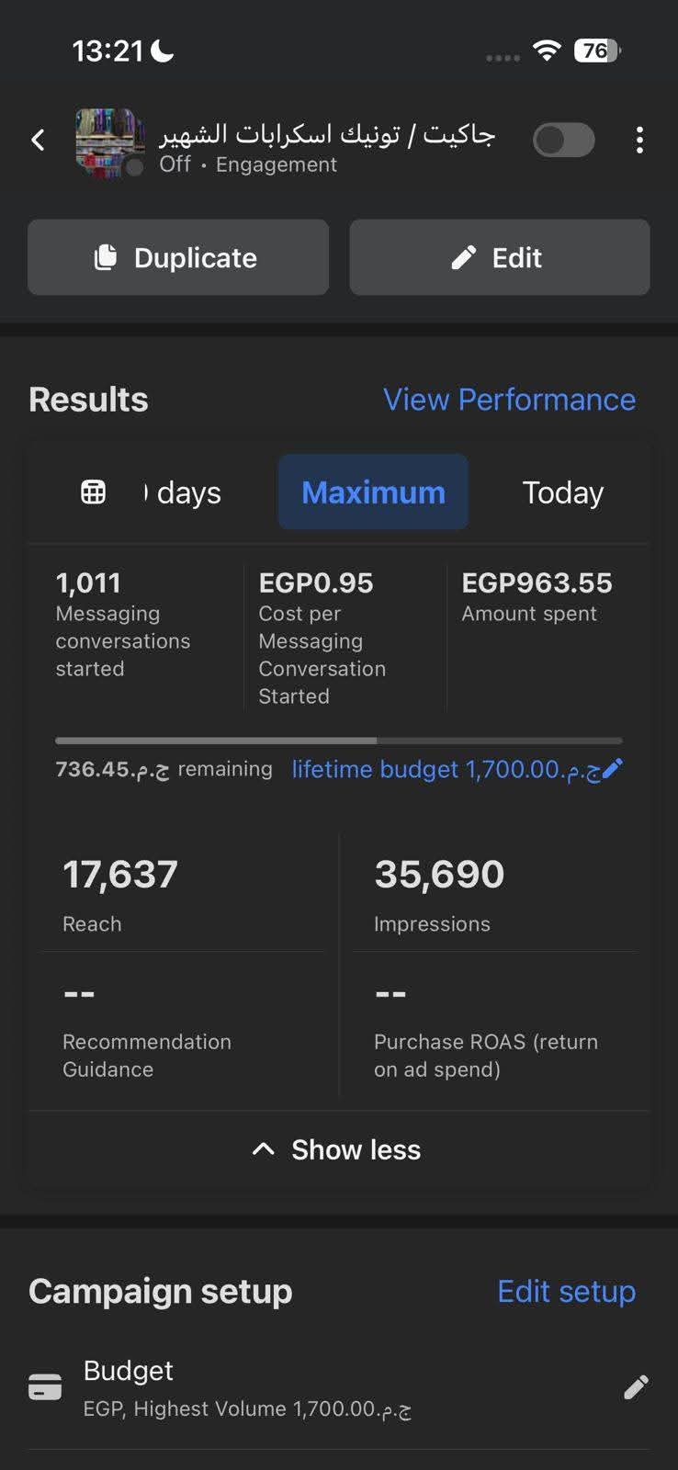Tap the pencil icon beside lifetime budget
Screen dimensions: 678x1470
613,768
